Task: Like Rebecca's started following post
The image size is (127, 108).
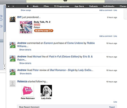Action: tap(115, 102)
